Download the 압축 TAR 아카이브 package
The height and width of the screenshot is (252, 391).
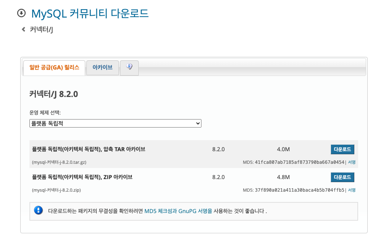[342, 149]
